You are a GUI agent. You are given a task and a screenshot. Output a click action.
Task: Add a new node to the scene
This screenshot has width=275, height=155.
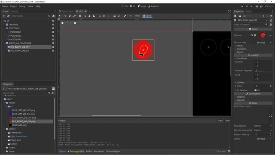click(4, 16)
